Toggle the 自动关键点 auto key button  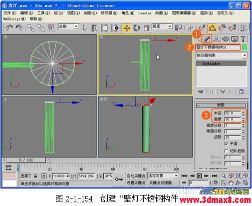click(136, 175)
